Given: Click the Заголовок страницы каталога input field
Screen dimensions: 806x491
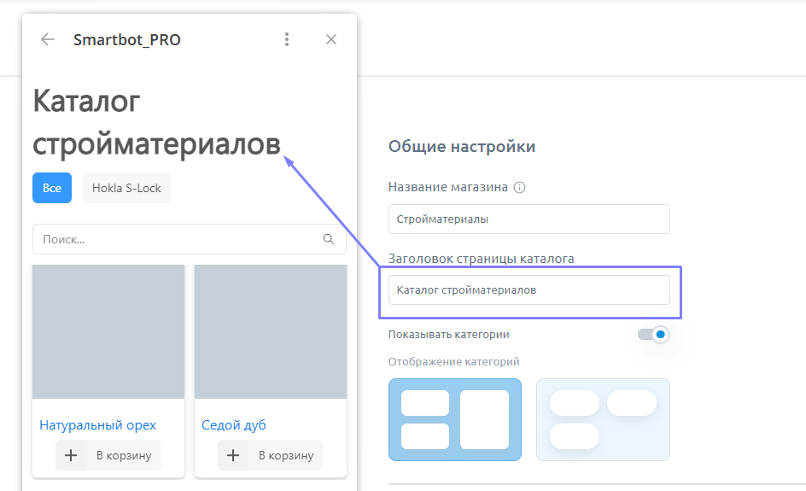Looking at the screenshot, I should 529,290.
